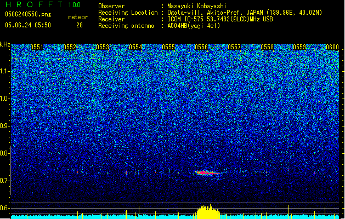Click the bright red meteor echo in spectrogram
Screen dimensions: 345x219
(x=207, y=173)
